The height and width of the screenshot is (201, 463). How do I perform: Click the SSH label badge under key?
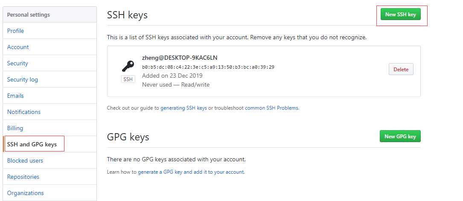[128, 79]
